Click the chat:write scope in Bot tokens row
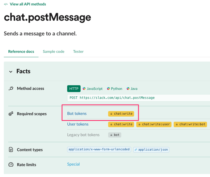210x177 pixels. coord(121,114)
